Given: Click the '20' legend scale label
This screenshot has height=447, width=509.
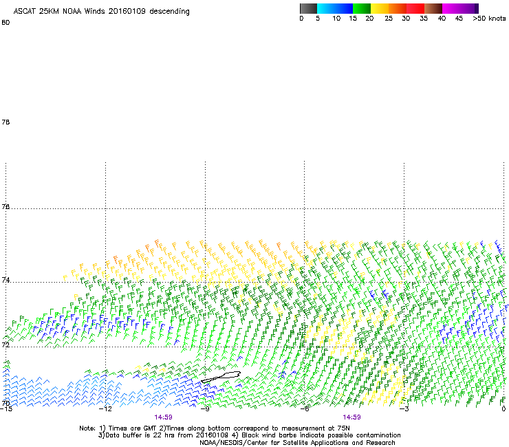Looking at the screenshot, I should pyautogui.click(x=369, y=19).
